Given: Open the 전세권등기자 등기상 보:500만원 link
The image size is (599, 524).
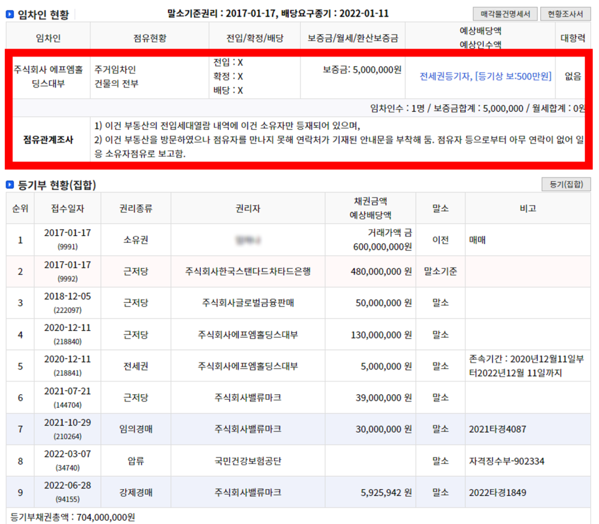Looking at the screenshot, I should click(x=486, y=76).
